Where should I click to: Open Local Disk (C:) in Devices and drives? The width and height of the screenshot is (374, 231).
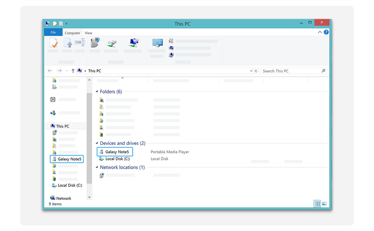pos(114,159)
